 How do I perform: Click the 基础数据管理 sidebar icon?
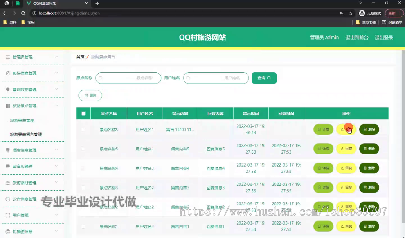click(x=8, y=89)
